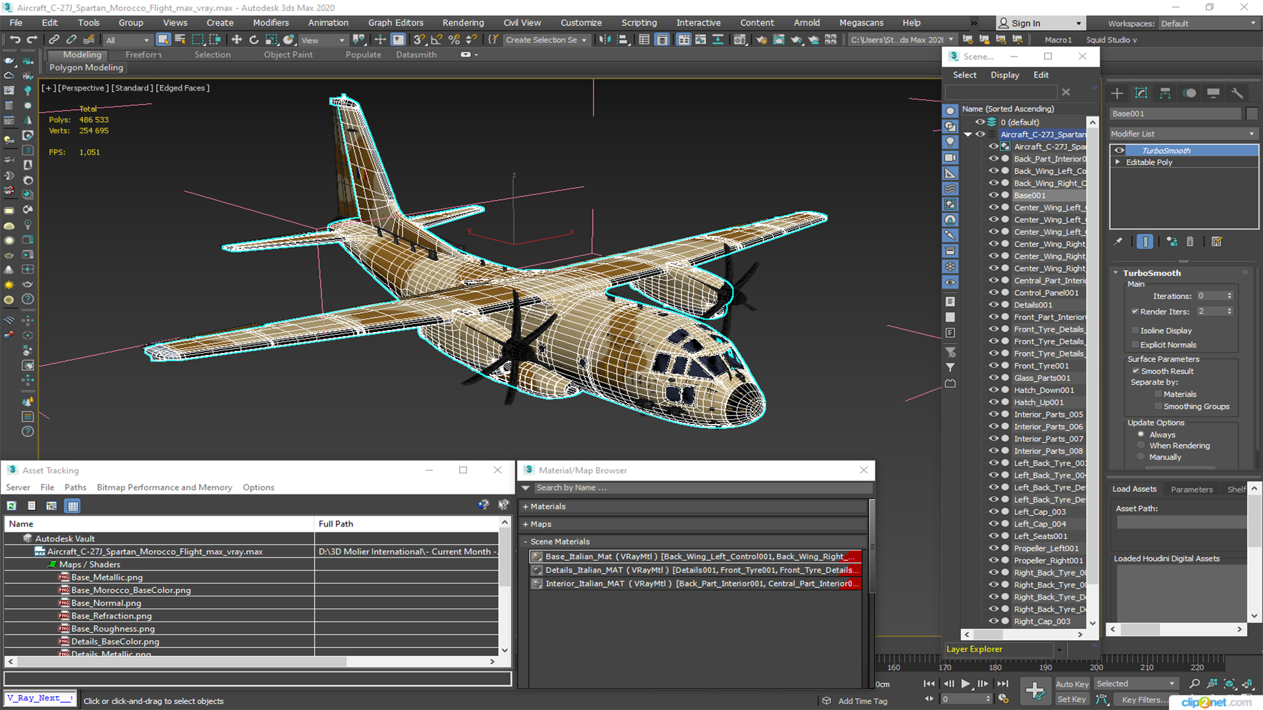The height and width of the screenshot is (710, 1263).
Task: Open Select by Name dialog icon
Action: click(180, 40)
